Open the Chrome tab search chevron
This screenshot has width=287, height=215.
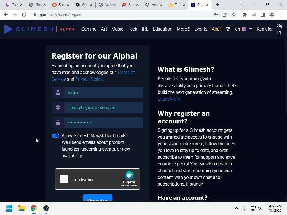242,4
